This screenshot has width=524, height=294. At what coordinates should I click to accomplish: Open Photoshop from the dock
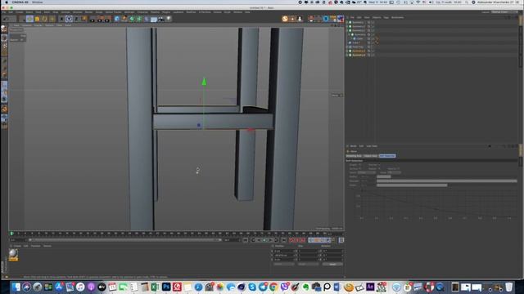click(x=166, y=287)
